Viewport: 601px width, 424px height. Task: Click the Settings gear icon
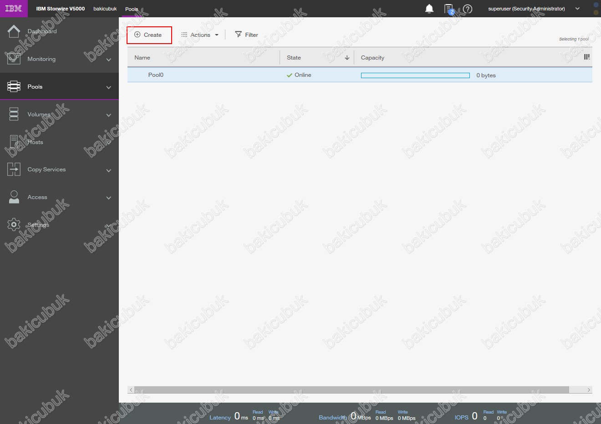pos(14,224)
